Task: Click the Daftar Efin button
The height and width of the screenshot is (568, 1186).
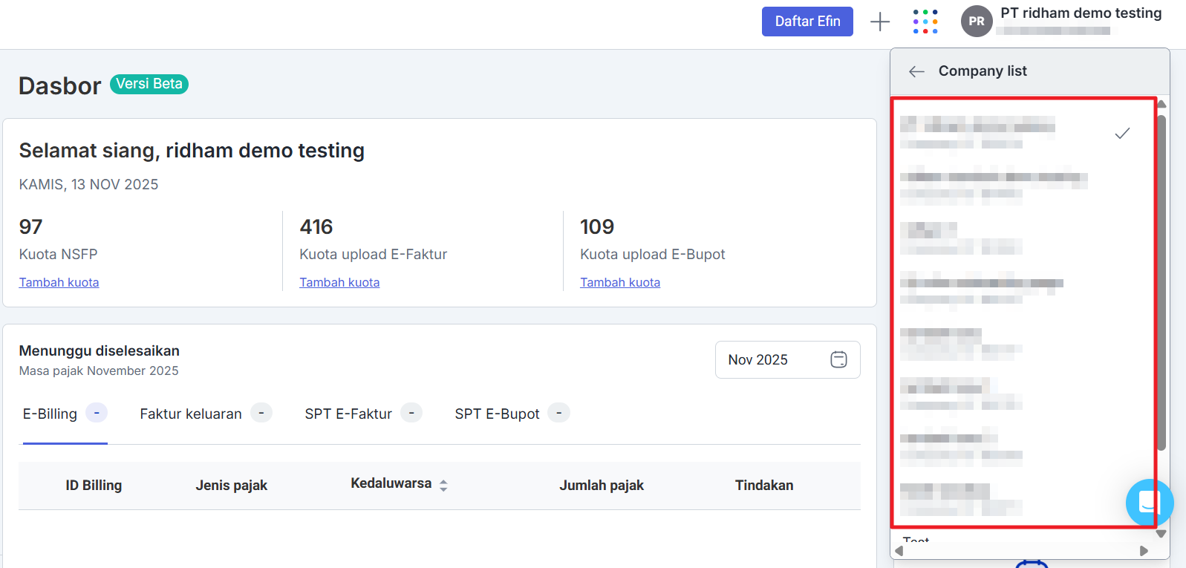Action: (x=807, y=22)
